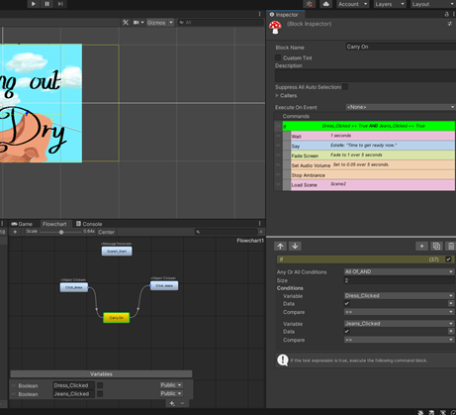Move selected command up with arrow button
This screenshot has height=415, width=456.
tap(280, 246)
